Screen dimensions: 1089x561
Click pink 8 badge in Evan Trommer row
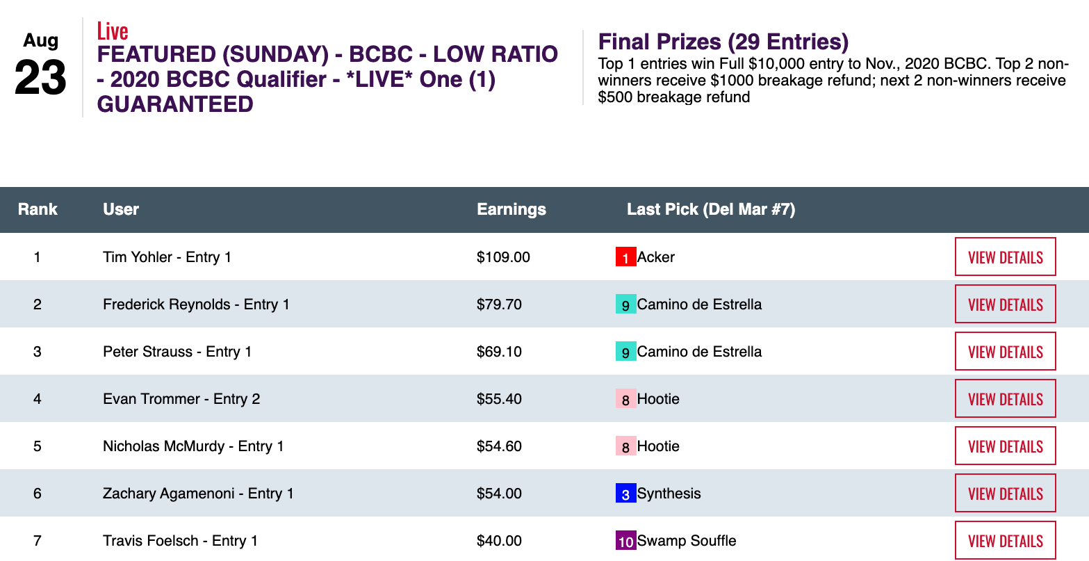(625, 400)
